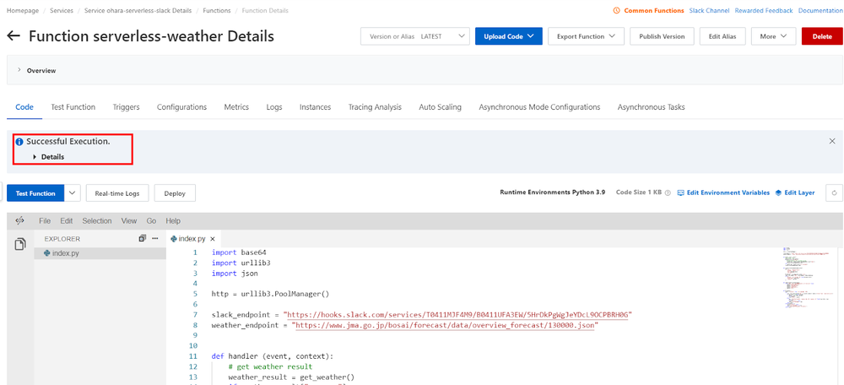Open the Test Function dropdown arrow
This screenshot has width=844, height=385.
72,193
